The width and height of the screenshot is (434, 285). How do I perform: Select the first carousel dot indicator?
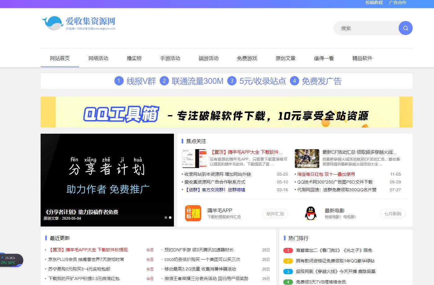click(166, 218)
